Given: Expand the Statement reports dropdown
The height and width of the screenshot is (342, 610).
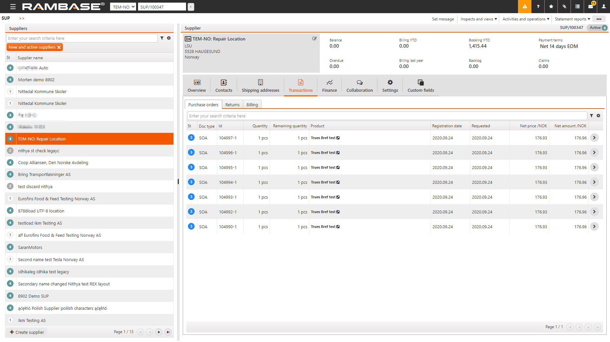Looking at the screenshot, I should coord(572,19).
